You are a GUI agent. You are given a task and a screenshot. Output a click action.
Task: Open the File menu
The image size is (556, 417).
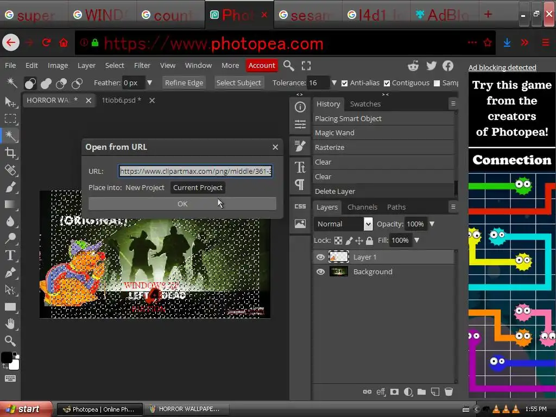coord(10,66)
